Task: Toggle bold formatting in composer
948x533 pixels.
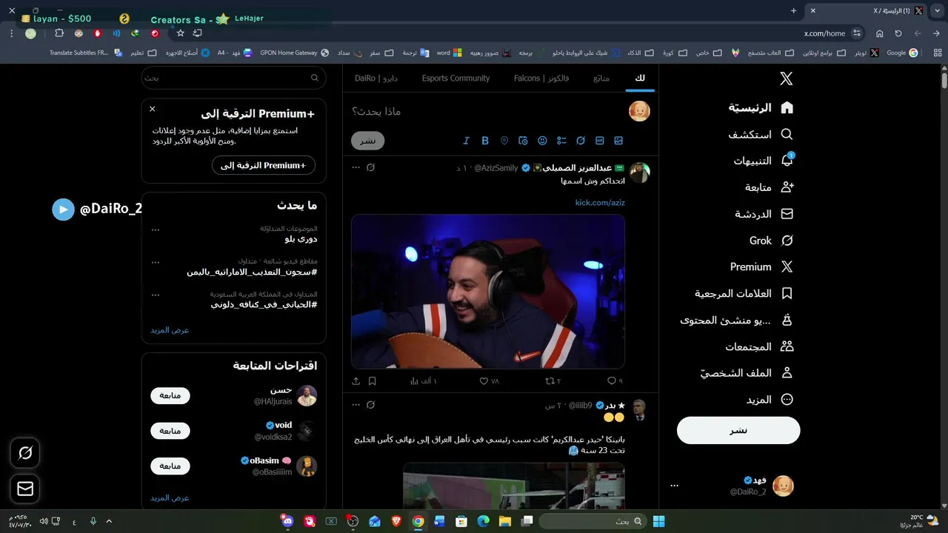Action: click(485, 141)
